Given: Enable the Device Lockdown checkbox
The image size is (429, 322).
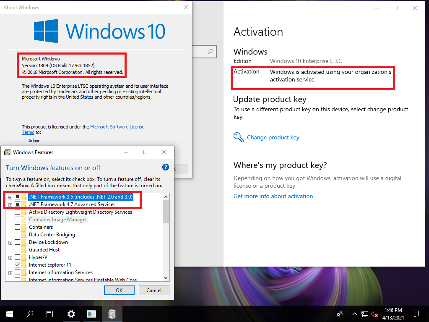Looking at the screenshot, I should pyautogui.click(x=17, y=242).
